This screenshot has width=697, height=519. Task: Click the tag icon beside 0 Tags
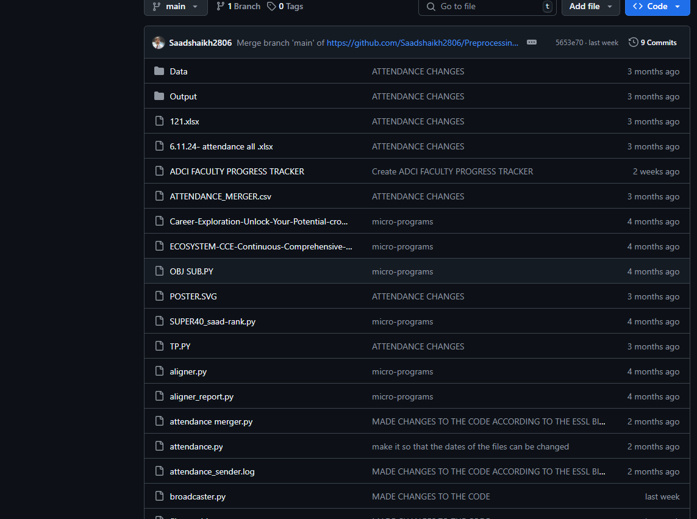[x=271, y=6]
